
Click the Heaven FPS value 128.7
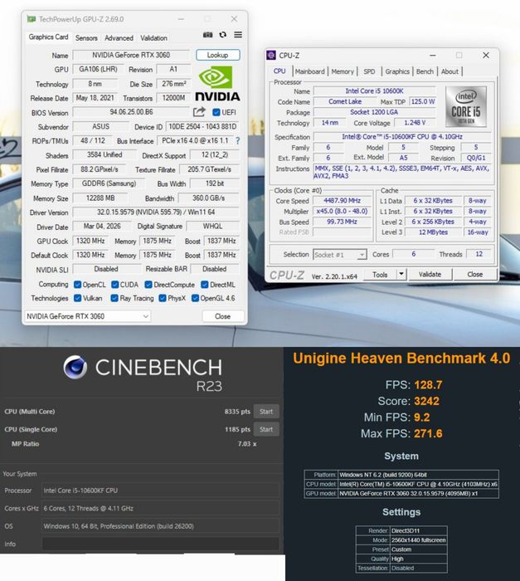point(428,385)
